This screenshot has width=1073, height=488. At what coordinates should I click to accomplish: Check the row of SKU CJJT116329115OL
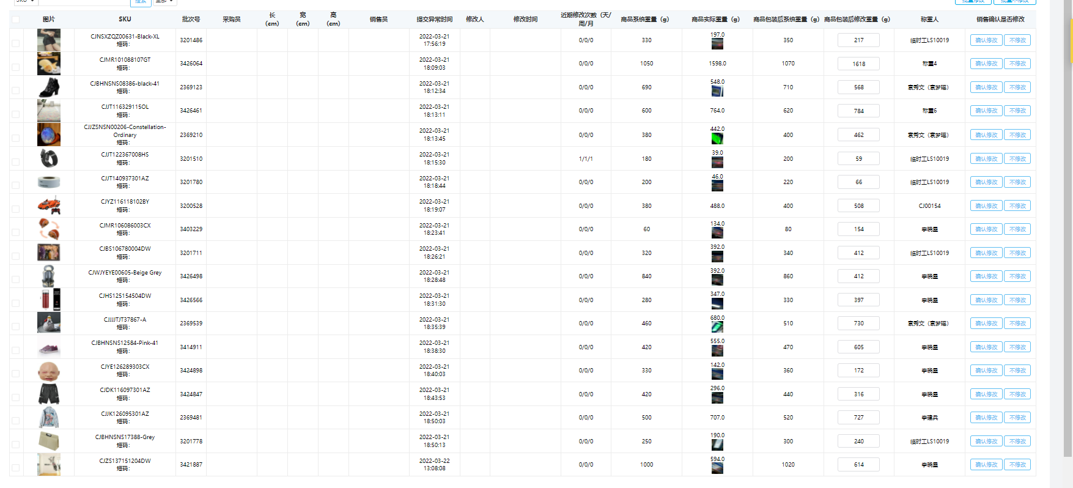pos(15,114)
